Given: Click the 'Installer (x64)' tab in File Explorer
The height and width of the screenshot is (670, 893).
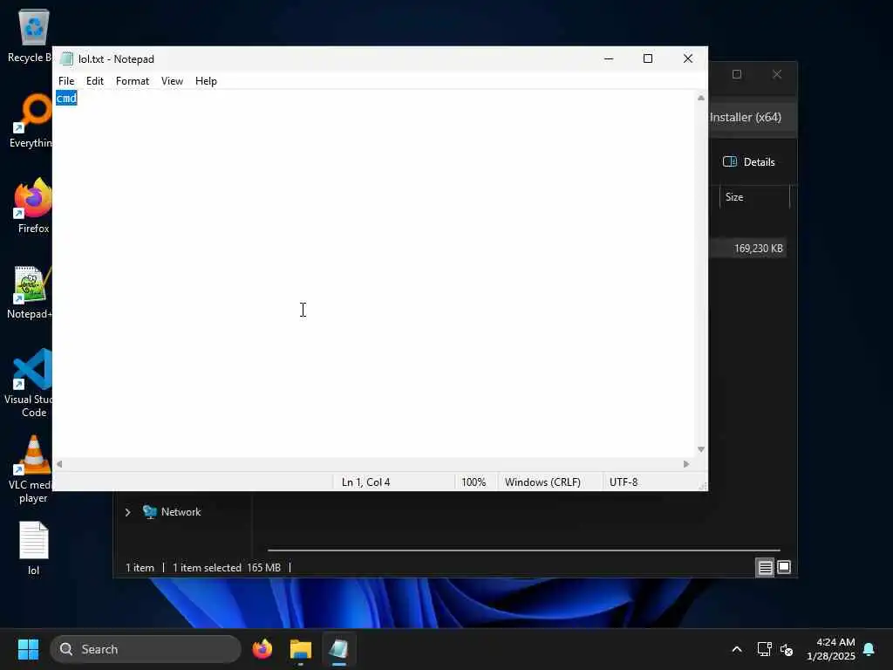Looking at the screenshot, I should point(746,118).
